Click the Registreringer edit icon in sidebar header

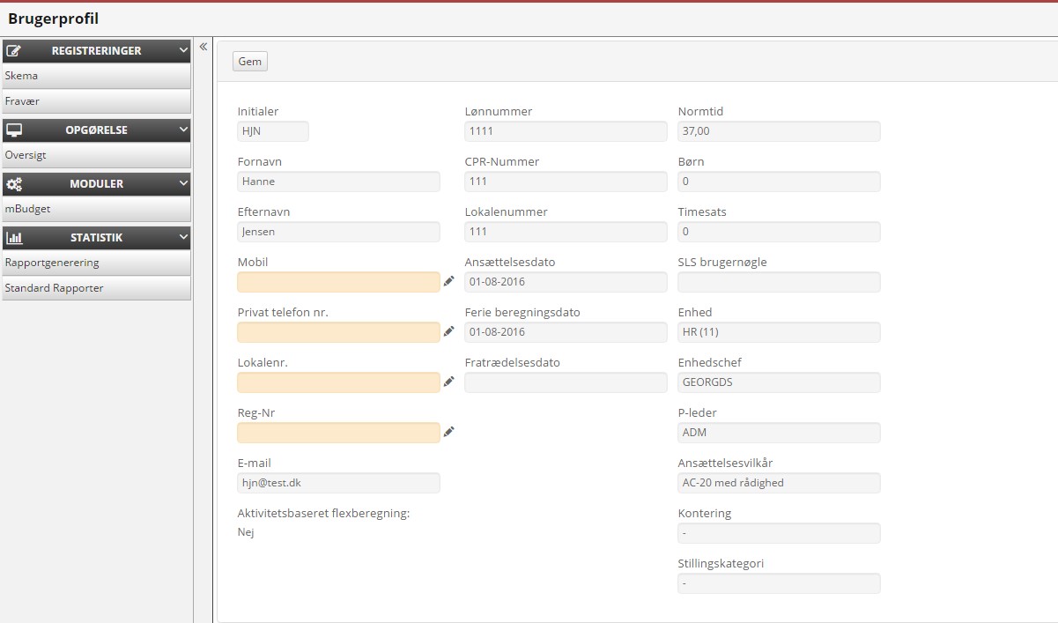tap(14, 51)
